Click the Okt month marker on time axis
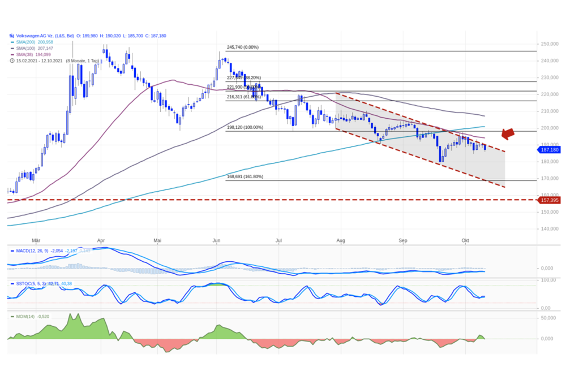 (465, 240)
